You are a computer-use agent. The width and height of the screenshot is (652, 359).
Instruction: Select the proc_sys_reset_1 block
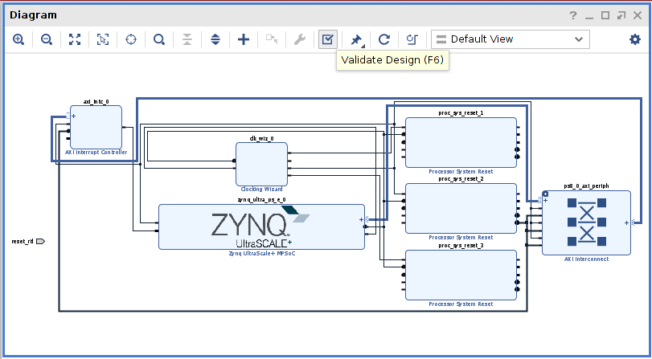[x=461, y=142]
